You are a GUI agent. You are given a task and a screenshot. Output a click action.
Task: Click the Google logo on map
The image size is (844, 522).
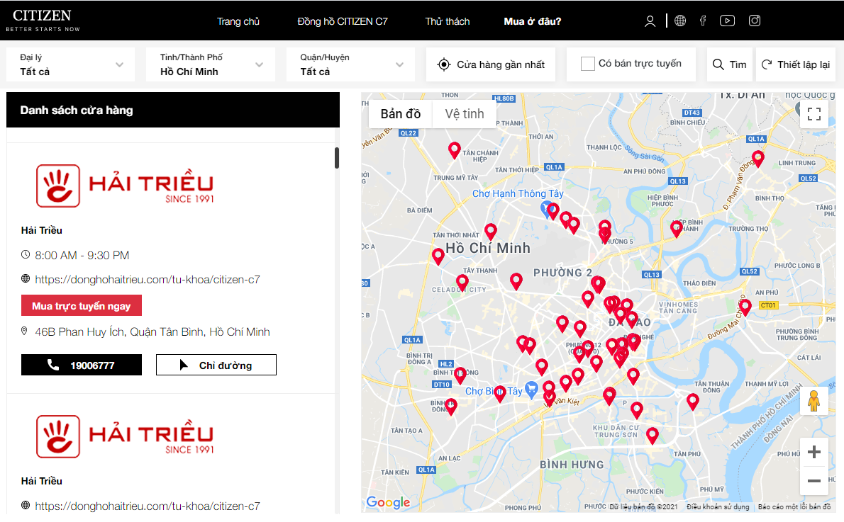pos(388,502)
